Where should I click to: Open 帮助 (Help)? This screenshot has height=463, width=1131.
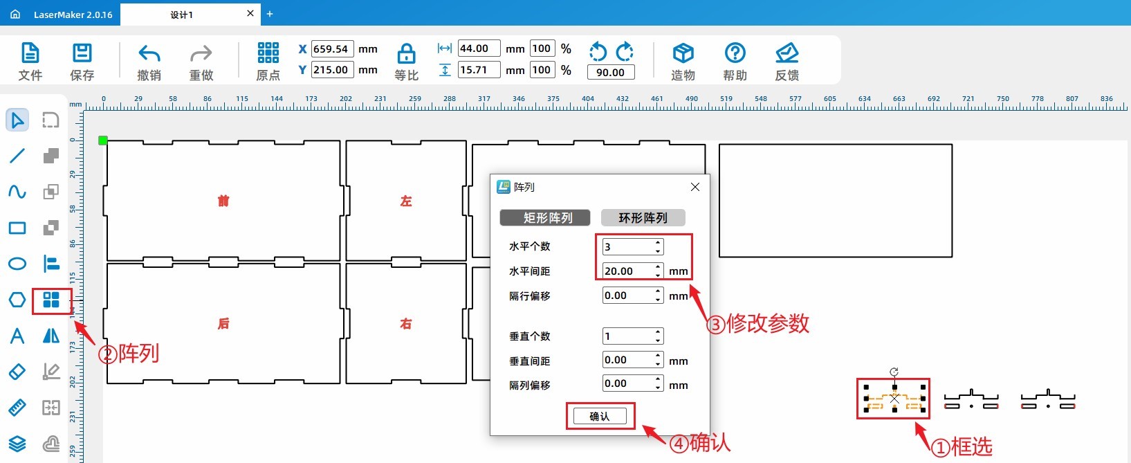tap(735, 53)
